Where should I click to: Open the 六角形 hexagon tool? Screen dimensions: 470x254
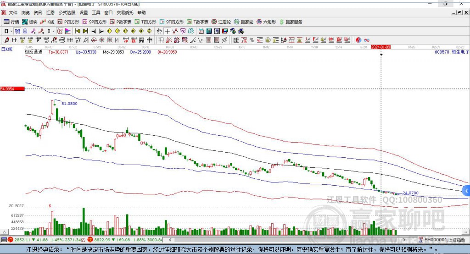(x=266, y=22)
